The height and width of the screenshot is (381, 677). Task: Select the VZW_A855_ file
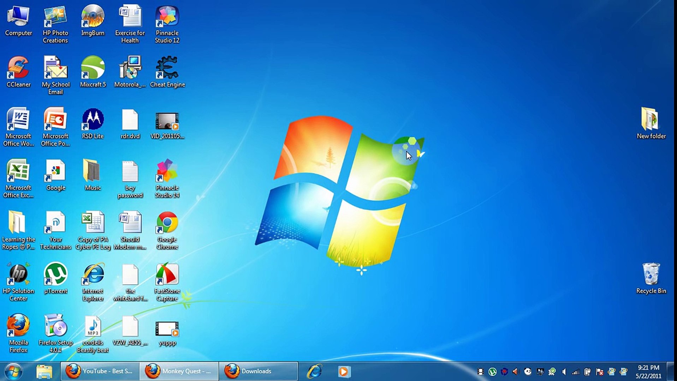pos(130,330)
